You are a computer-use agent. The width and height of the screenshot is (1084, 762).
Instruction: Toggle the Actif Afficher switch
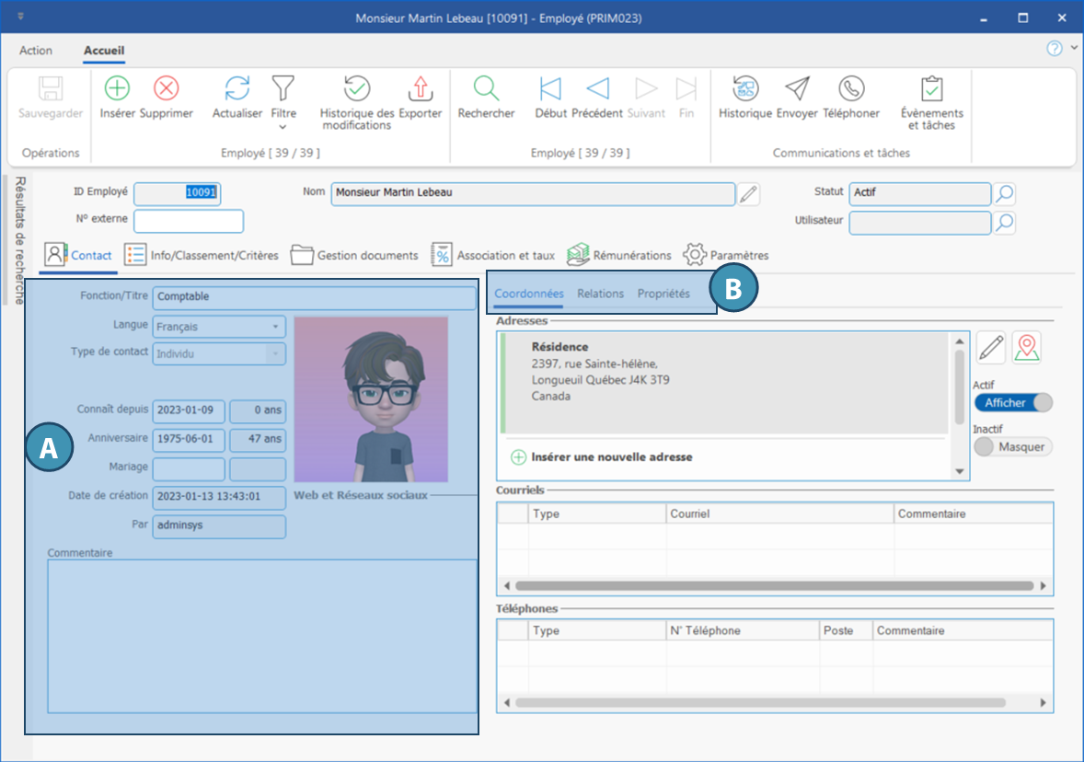(x=1012, y=403)
